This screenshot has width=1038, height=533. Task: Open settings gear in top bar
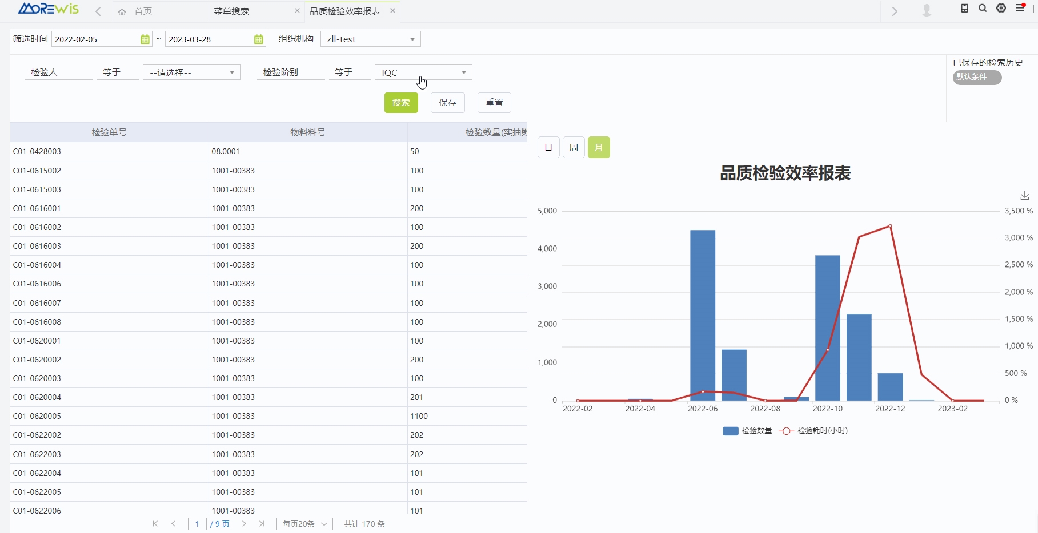coord(1001,9)
